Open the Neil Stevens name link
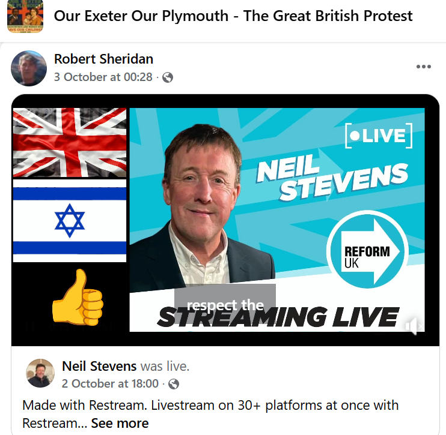 [x=99, y=366]
